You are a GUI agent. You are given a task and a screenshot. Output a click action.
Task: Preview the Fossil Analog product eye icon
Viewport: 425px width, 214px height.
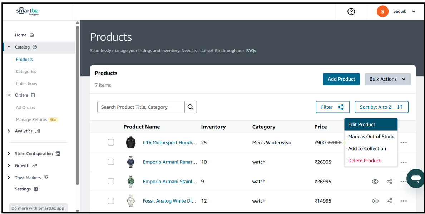click(375, 201)
